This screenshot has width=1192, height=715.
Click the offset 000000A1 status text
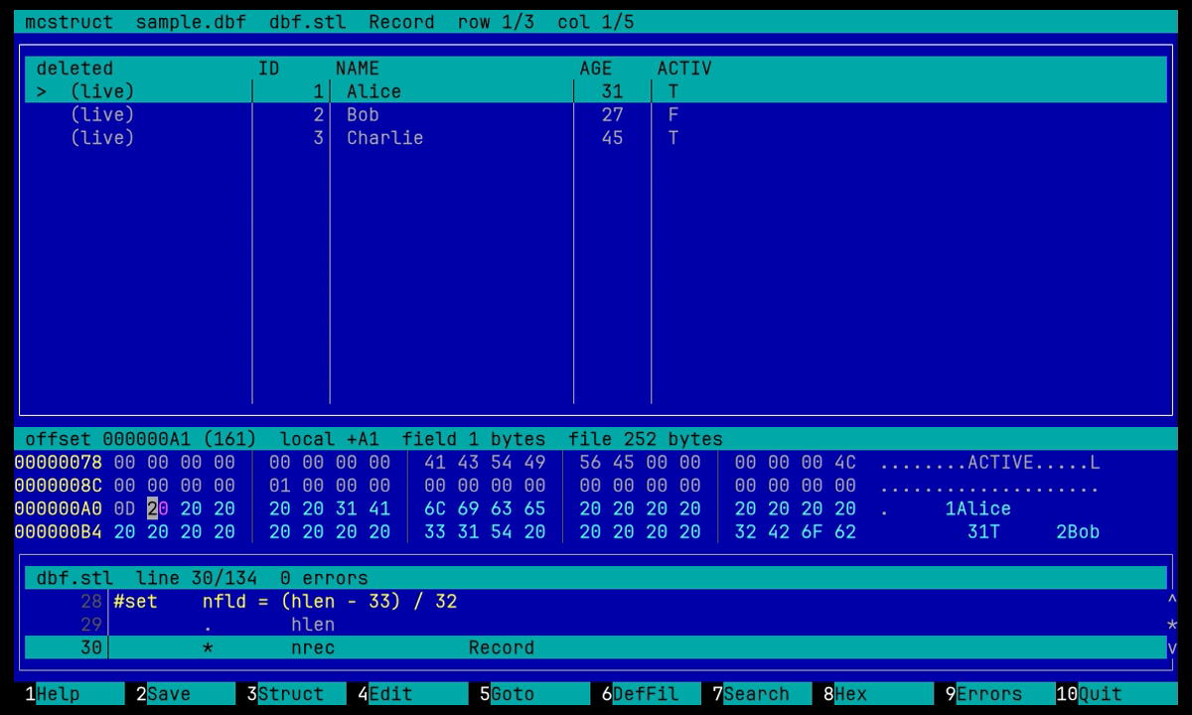click(x=141, y=439)
